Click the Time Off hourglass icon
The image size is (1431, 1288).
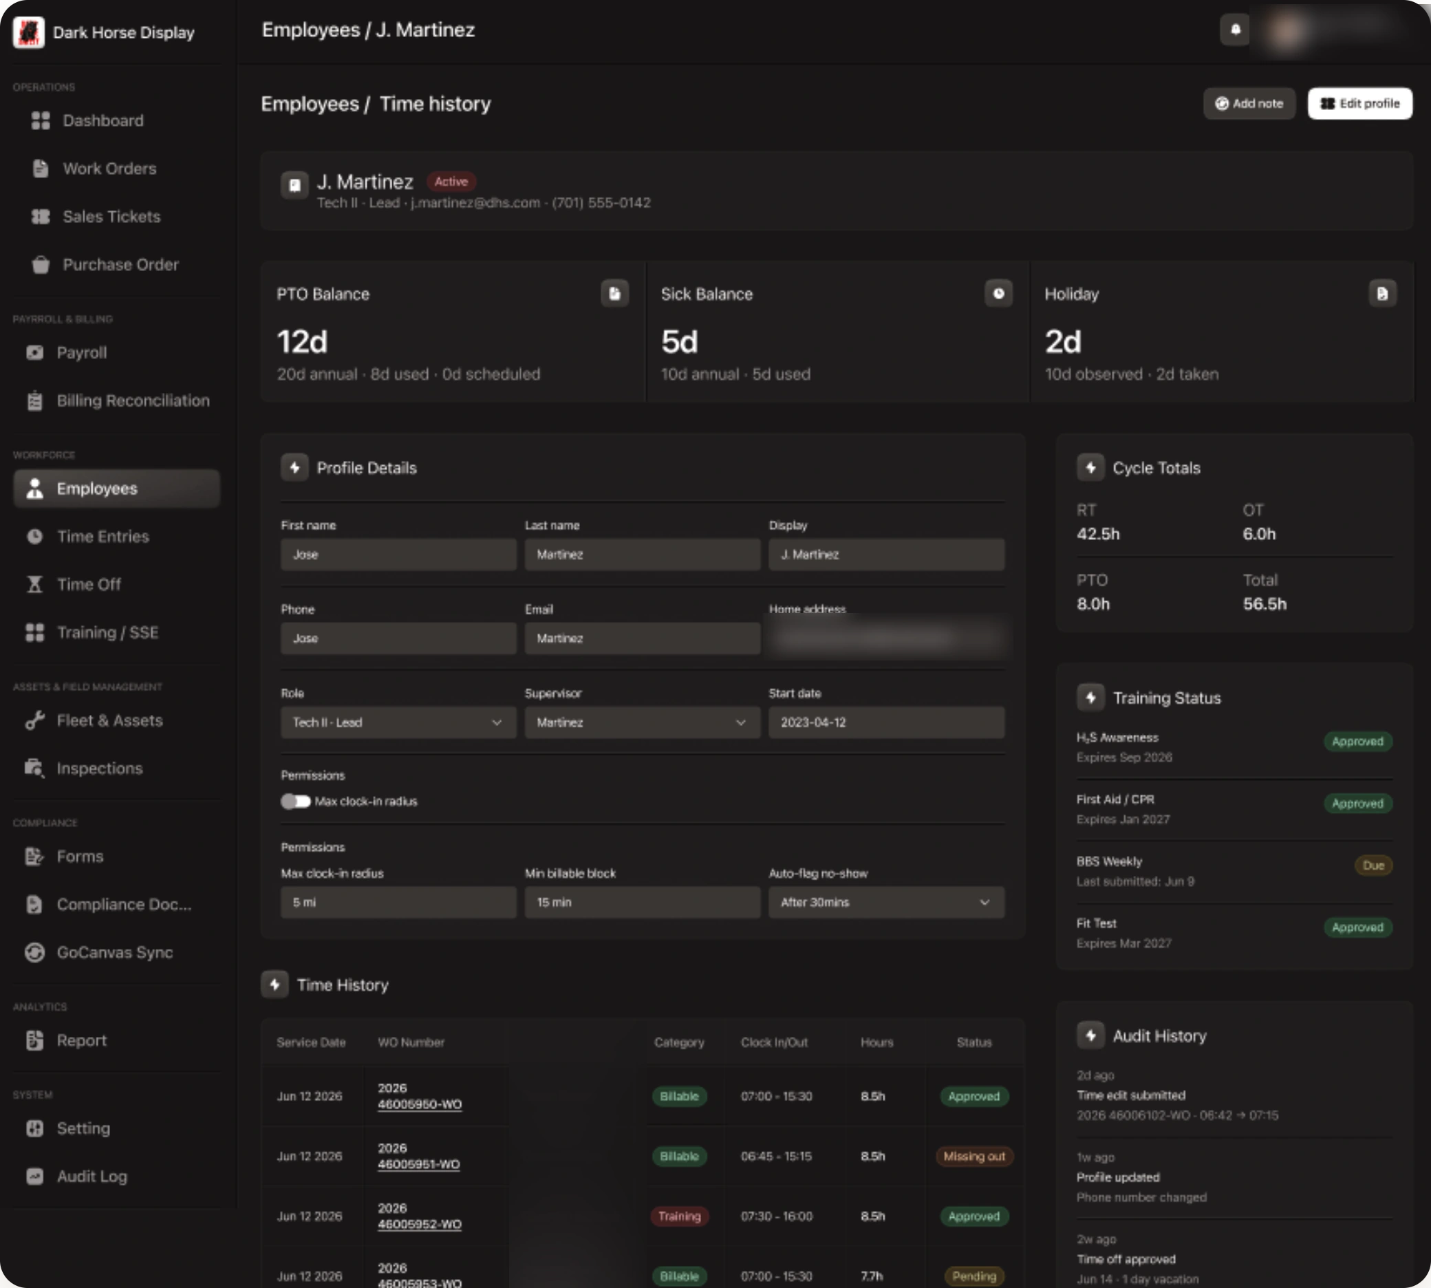pyautogui.click(x=34, y=585)
